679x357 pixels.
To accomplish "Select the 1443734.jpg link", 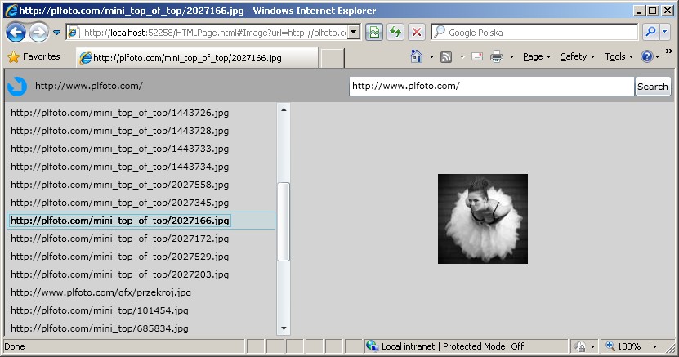I will click(x=119, y=167).
